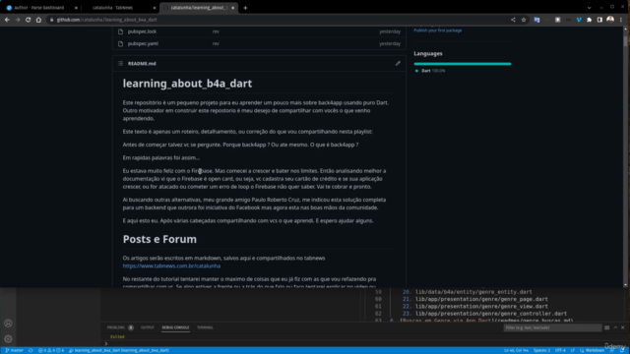Screen dimensions: 630x354
Task: Open the Extensions puzzle icon
Action: click(590, 20)
